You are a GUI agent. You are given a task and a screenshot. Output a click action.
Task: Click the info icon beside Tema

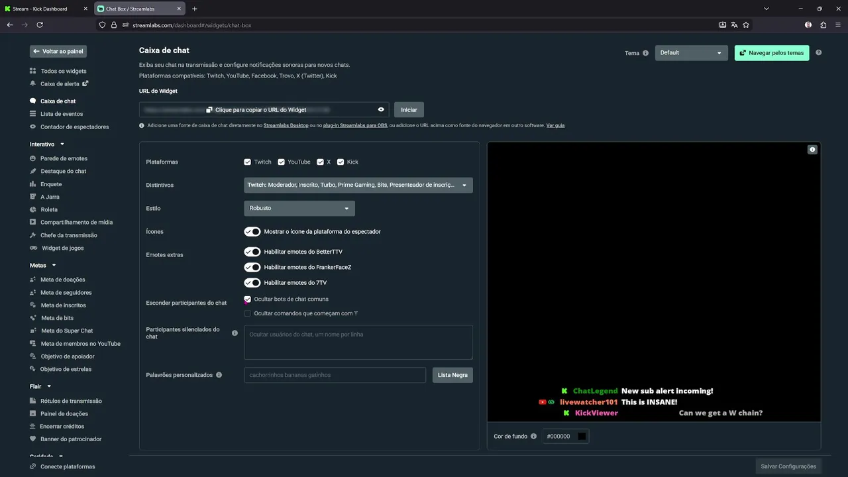[646, 53]
